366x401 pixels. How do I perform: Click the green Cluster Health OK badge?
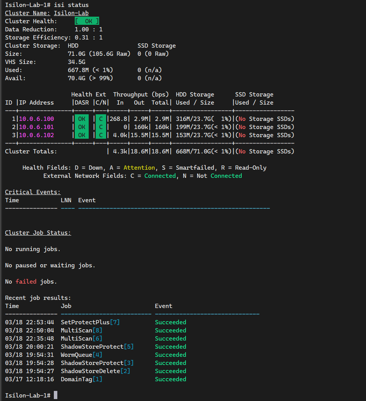tap(87, 21)
